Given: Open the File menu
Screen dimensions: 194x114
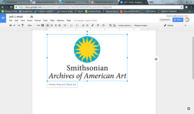Looking at the screenshot, I should point(11,21).
